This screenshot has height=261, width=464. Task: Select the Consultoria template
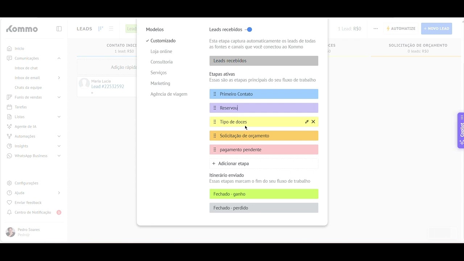tap(161, 62)
